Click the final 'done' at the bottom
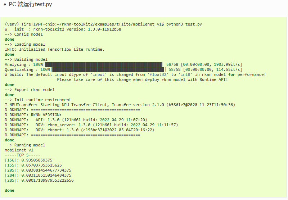This screenshot has width=288, height=200. coord(10,190)
